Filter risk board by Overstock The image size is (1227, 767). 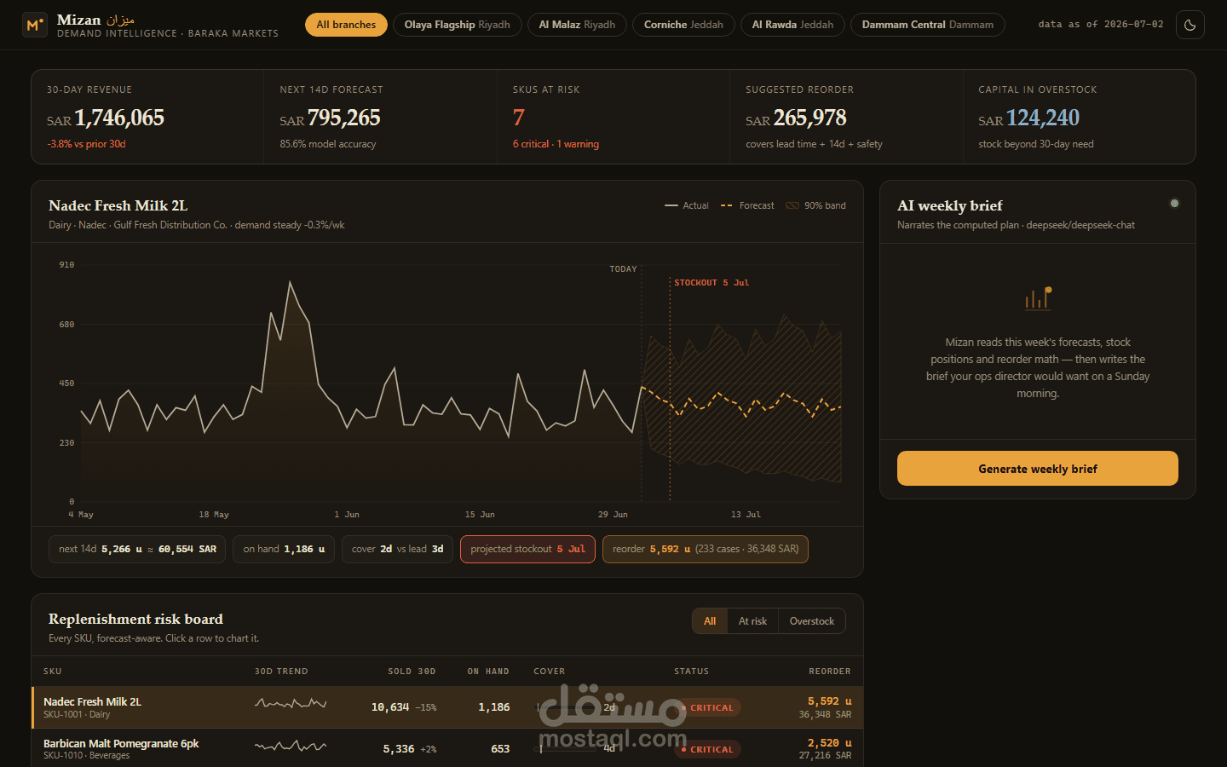(x=811, y=621)
